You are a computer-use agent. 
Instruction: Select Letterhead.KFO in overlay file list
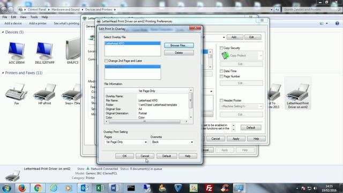(132, 43)
